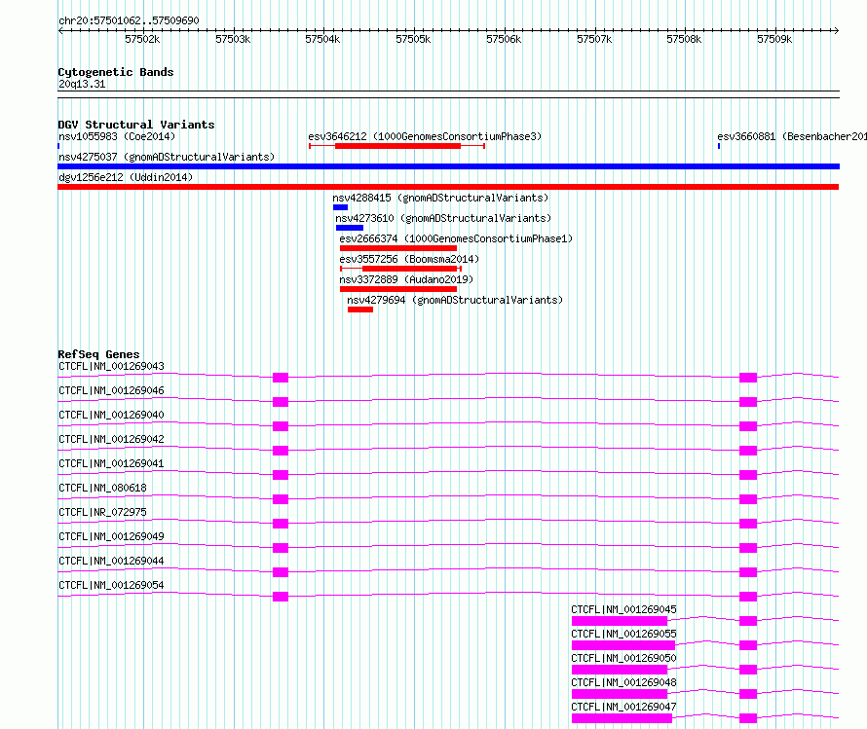
Task: Click variant label nsv4275037 (gnomADStructuralVariants)
Action: (x=167, y=157)
